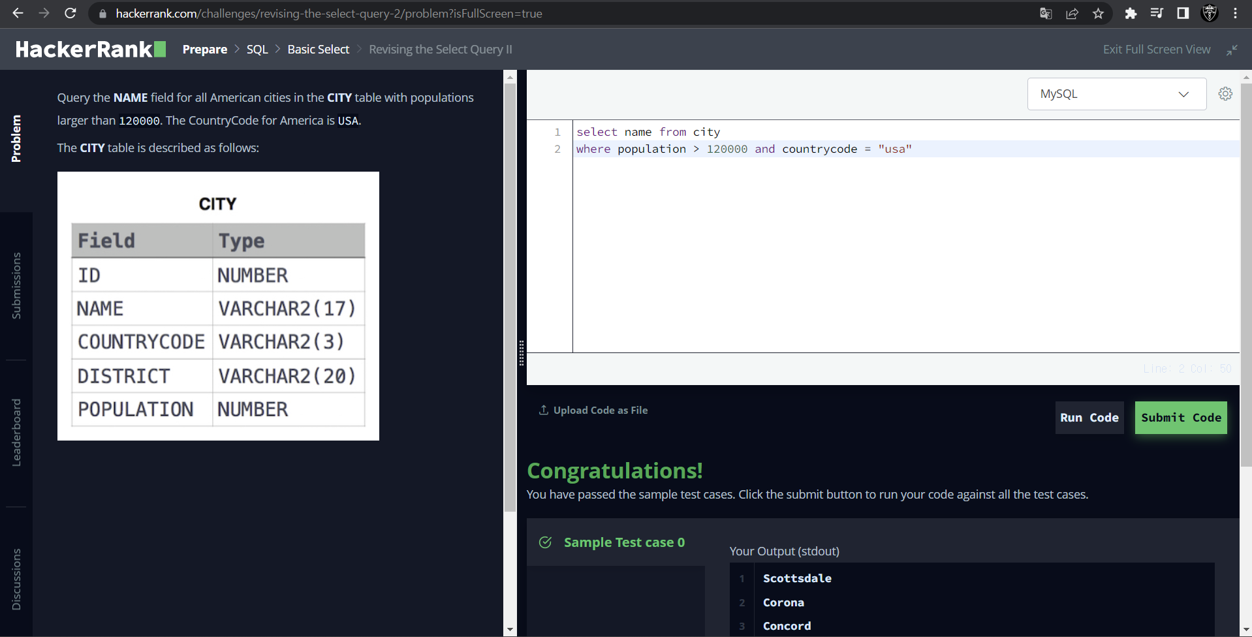Click the site lock icon in address bar
This screenshot has height=637, width=1252.
[102, 14]
